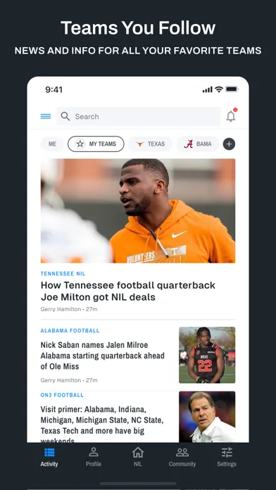276x490 pixels.
Task: Open the hamburger menu icon
Action: pyautogui.click(x=46, y=116)
